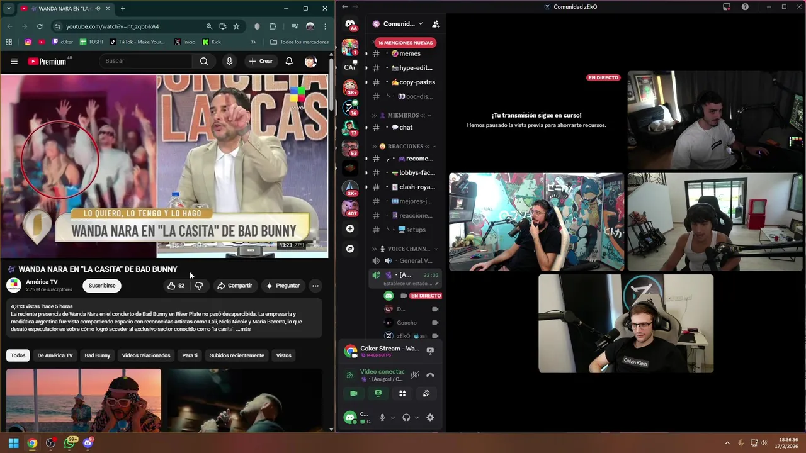The height and width of the screenshot is (453, 806).
Task: Deafen Discord audio with headphones icon
Action: [406, 417]
